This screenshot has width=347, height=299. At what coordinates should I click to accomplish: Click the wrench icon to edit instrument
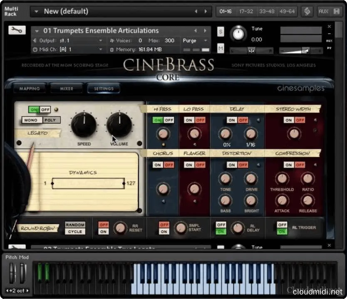pos(17,30)
